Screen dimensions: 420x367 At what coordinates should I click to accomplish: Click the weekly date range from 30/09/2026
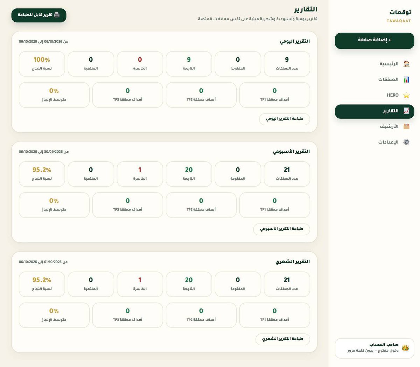point(44,152)
